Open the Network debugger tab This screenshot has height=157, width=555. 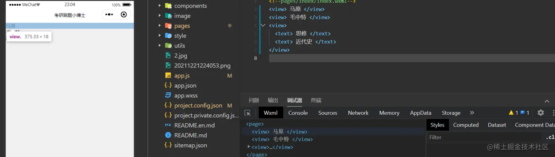click(358, 113)
